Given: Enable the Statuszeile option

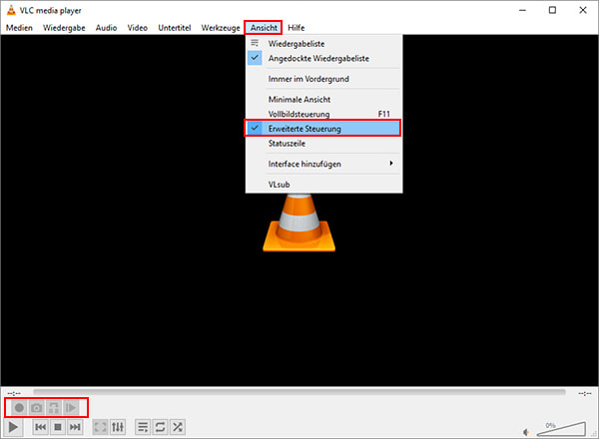Looking at the screenshot, I should tap(323, 144).
